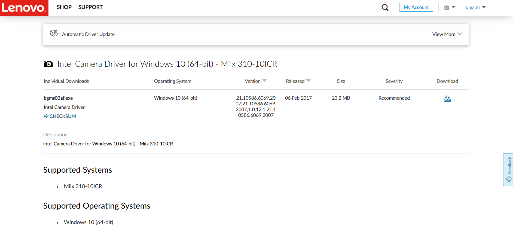The image size is (513, 235).
Task: Open the CHECKSUM link
Action: 60,116
